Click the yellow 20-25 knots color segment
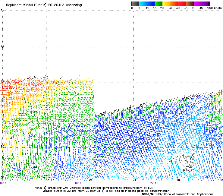 166,4
